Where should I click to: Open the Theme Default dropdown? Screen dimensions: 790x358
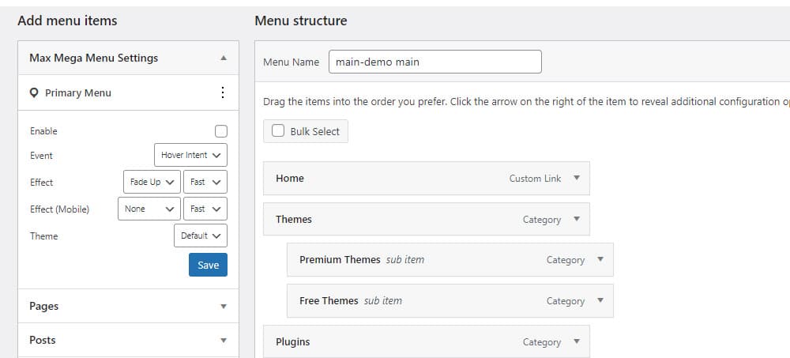tap(201, 236)
